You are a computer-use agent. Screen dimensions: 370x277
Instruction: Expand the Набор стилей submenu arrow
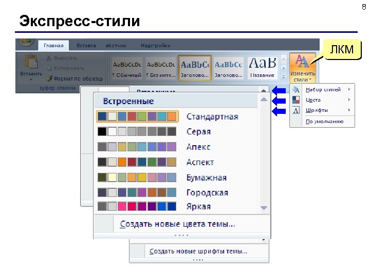click(x=349, y=89)
